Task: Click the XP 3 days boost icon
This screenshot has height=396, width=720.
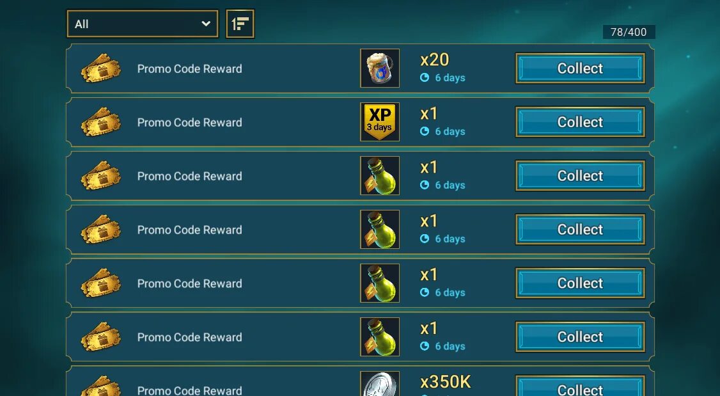Action: [x=380, y=122]
